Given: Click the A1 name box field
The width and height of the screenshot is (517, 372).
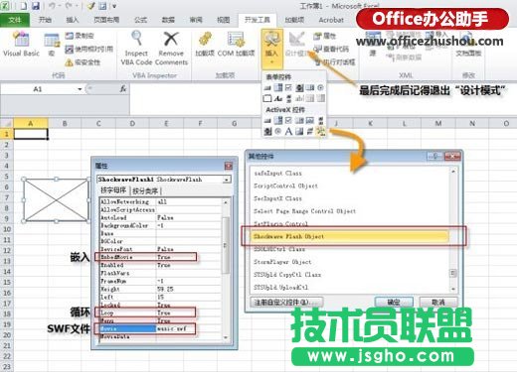Looking at the screenshot, I should [39, 89].
